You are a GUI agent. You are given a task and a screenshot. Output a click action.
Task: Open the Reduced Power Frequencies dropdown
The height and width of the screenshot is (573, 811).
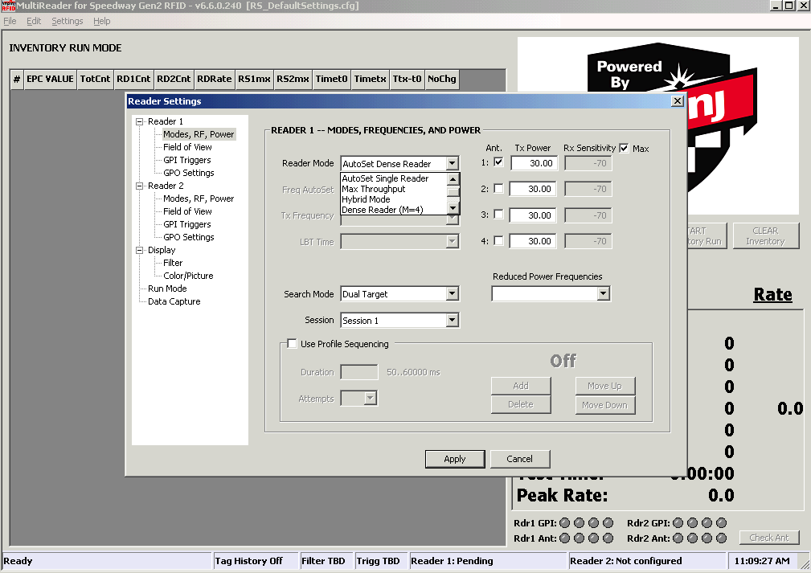point(604,293)
